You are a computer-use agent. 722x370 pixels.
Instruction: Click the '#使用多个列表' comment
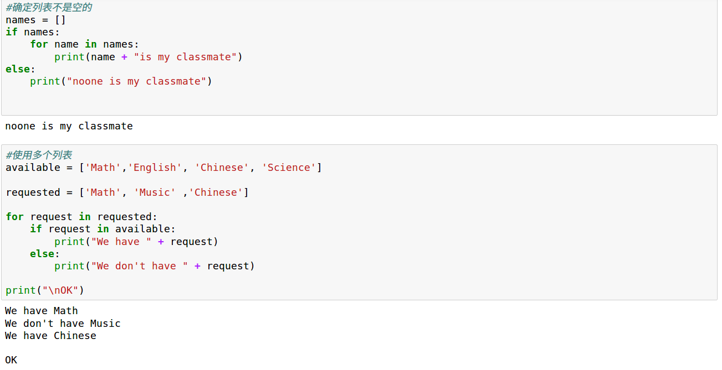tap(39, 155)
